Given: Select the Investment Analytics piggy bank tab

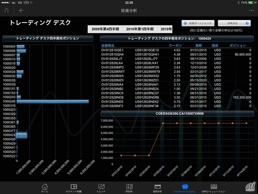Looking at the screenshot, I should [x=185, y=188].
